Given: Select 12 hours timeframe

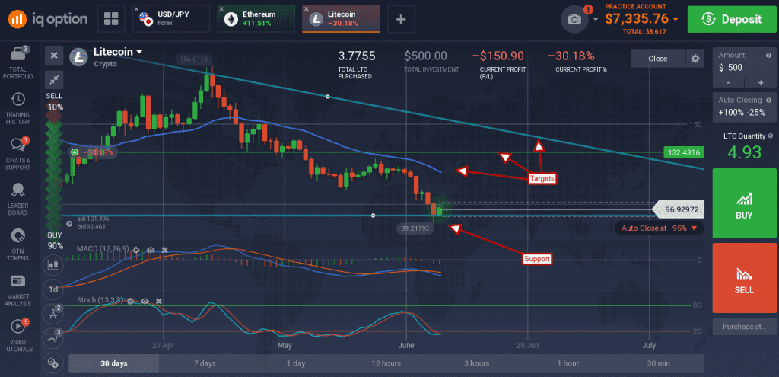Looking at the screenshot, I should (x=386, y=363).
